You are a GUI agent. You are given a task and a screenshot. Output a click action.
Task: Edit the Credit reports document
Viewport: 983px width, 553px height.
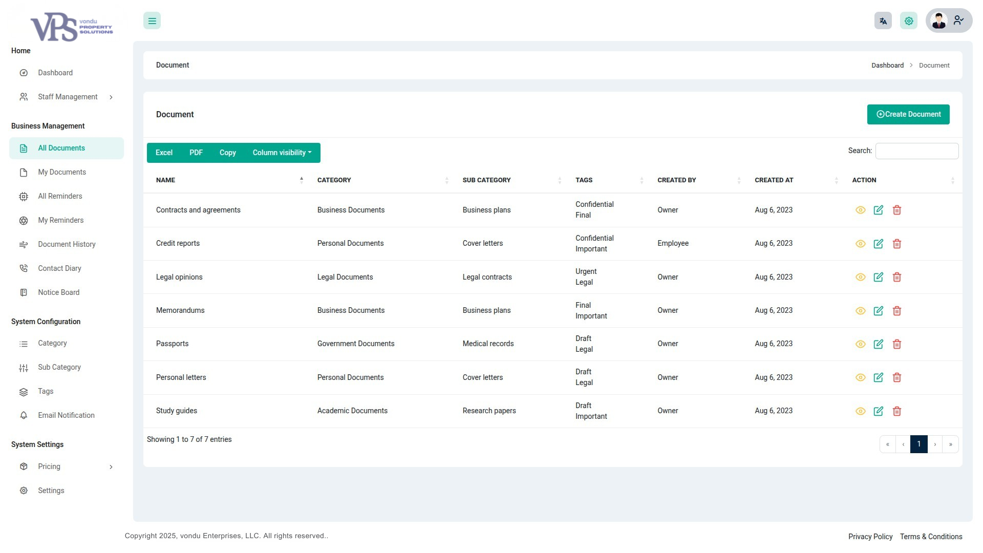(879, 244)
